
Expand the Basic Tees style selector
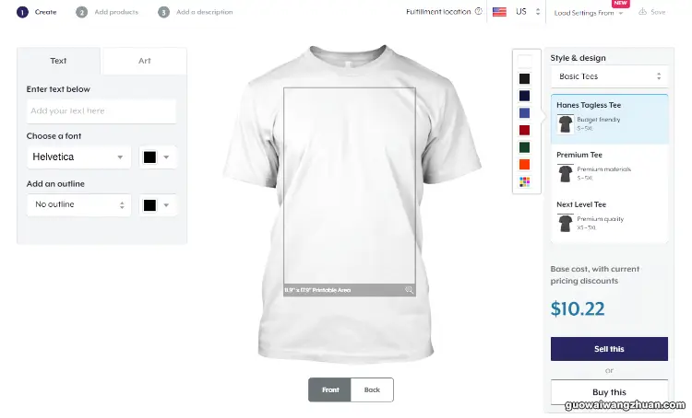click(609, 76)
